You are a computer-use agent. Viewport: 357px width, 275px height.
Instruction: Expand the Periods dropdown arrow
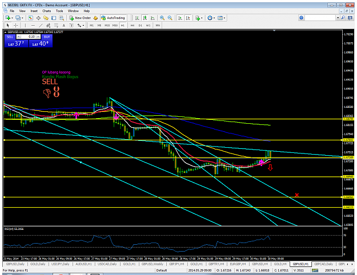coord(214,18)
